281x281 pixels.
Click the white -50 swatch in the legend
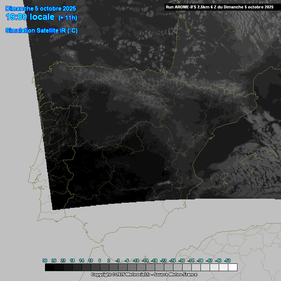(232, 267)
